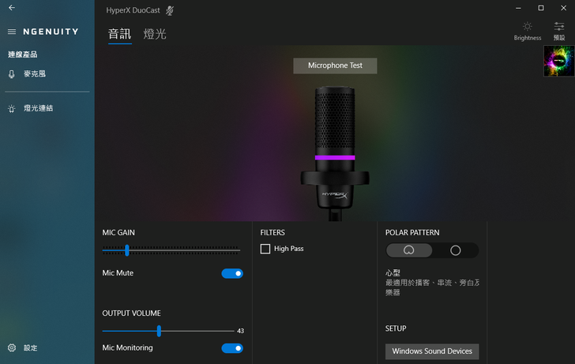Switch to the 燈光 lighting tab

click(x=155, y=34)
